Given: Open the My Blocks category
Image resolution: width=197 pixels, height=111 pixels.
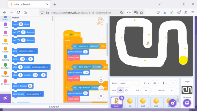Looking at the screenshot, I should 5,82.
